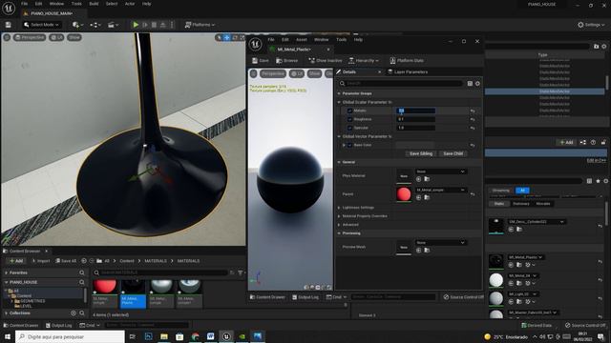Click the save level icon in main toolbar
Image resolution: width=611 pixels, height=343 pixels.
[9, 25]
